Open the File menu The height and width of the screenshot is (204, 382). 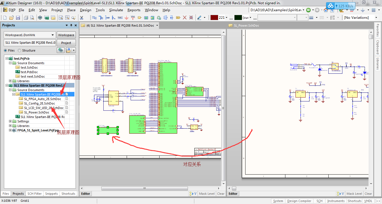pos(21,10)
